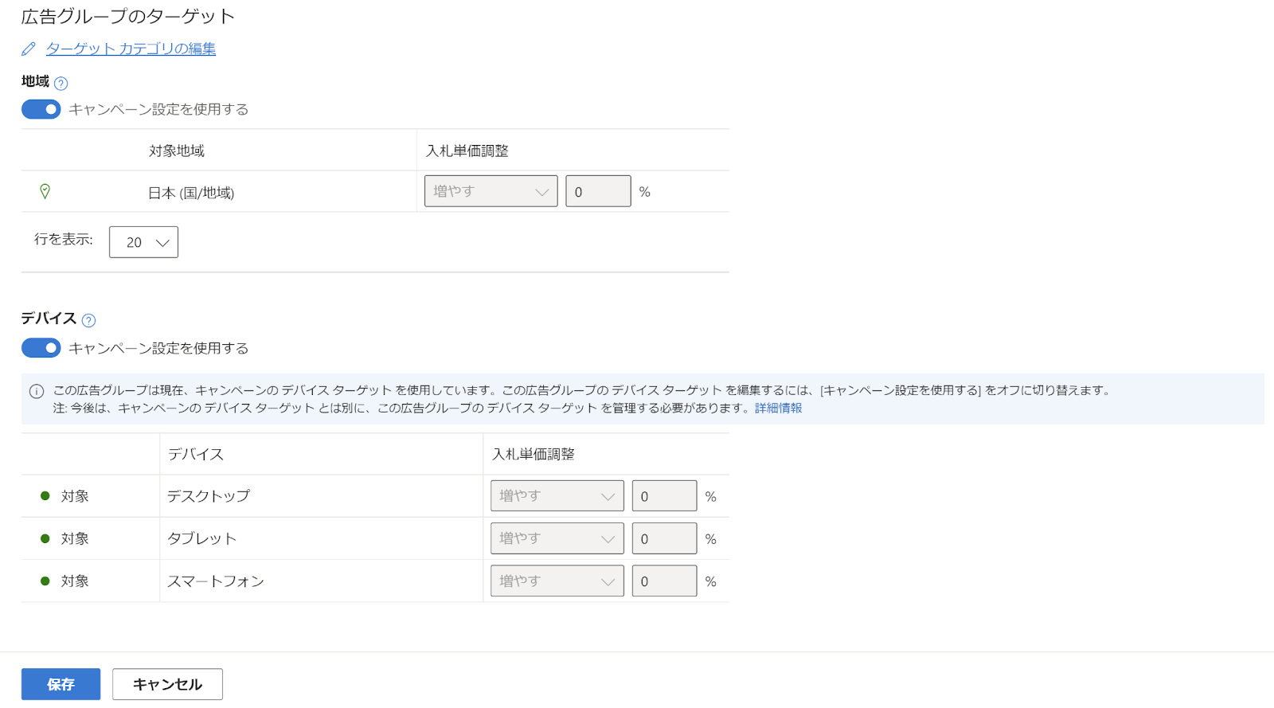Click the bid percentage field for 日本
Image resolution: width=1274 pixels, height=708 pixels.
(598, 191)
